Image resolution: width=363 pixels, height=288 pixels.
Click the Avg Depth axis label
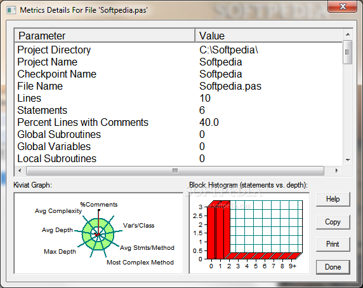point(57,230)
